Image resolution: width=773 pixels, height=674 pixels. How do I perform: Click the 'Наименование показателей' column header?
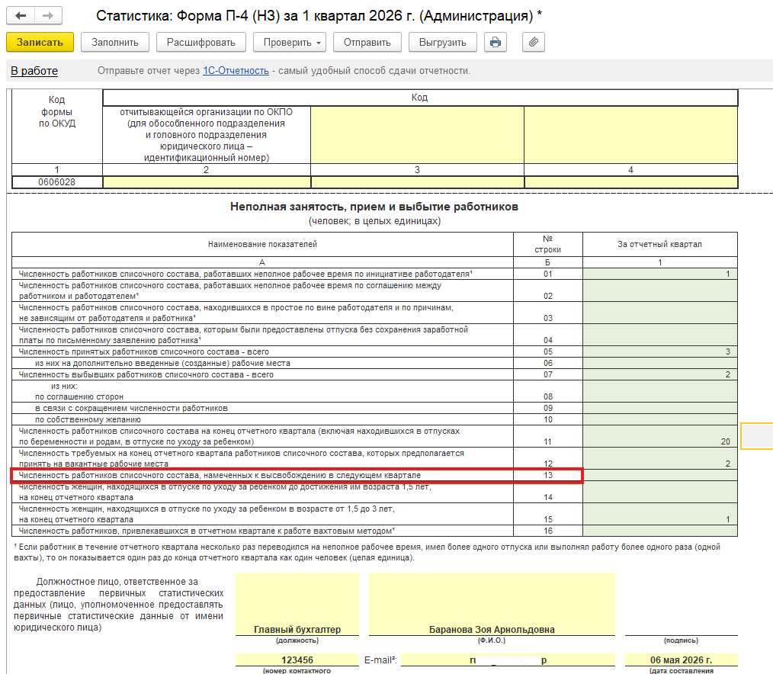click(262, 244)
